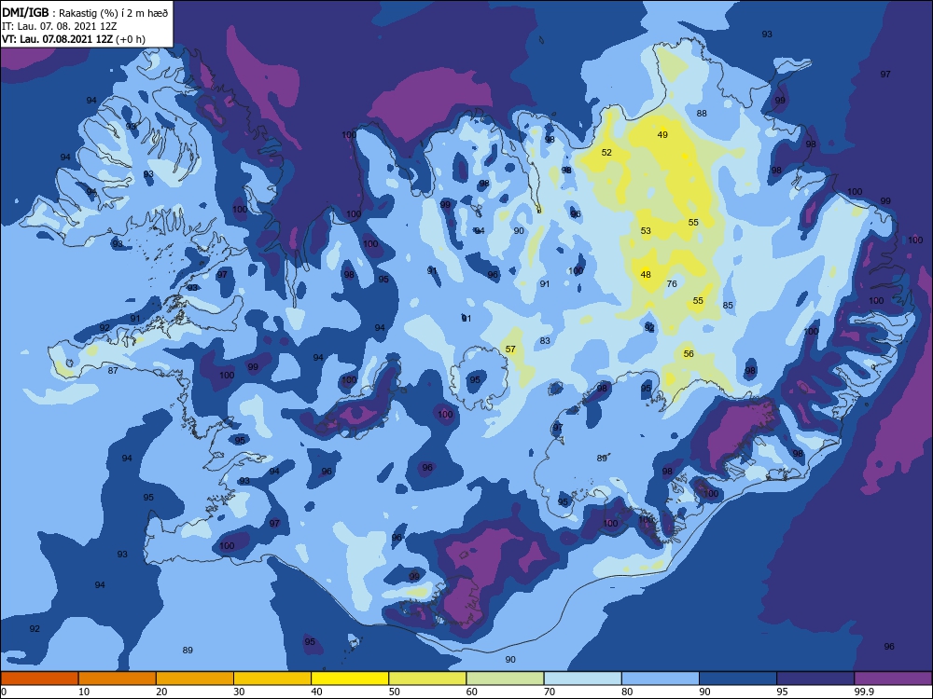Click the humidity value 76 on the map

[672, 284]
